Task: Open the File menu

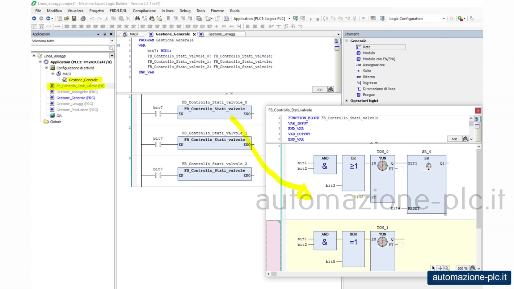Action: (x=38, y=11)
